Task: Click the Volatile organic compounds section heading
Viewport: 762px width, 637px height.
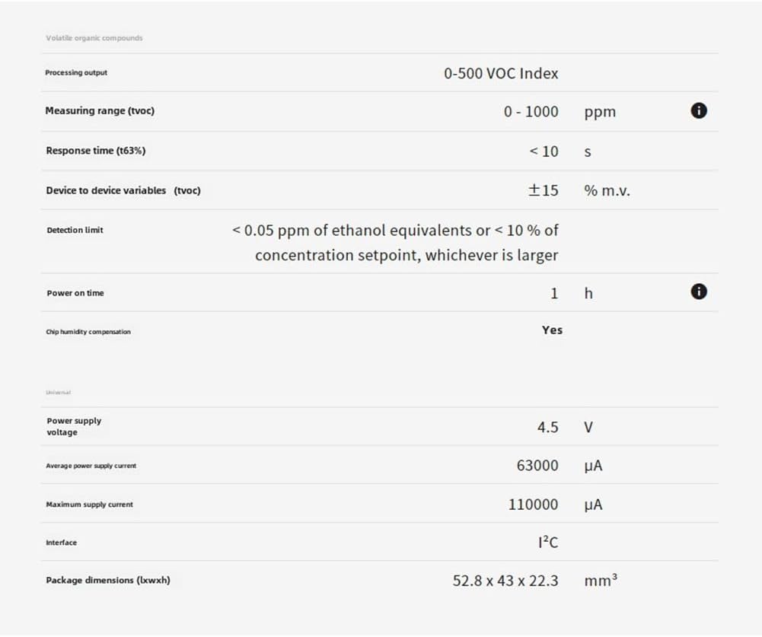Action: 94,38
